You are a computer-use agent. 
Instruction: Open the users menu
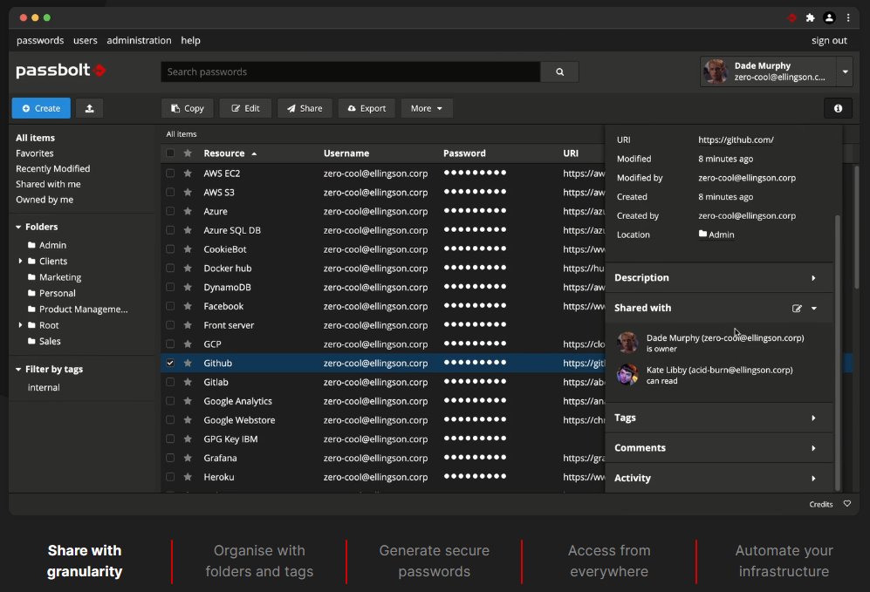click(85, 40)
